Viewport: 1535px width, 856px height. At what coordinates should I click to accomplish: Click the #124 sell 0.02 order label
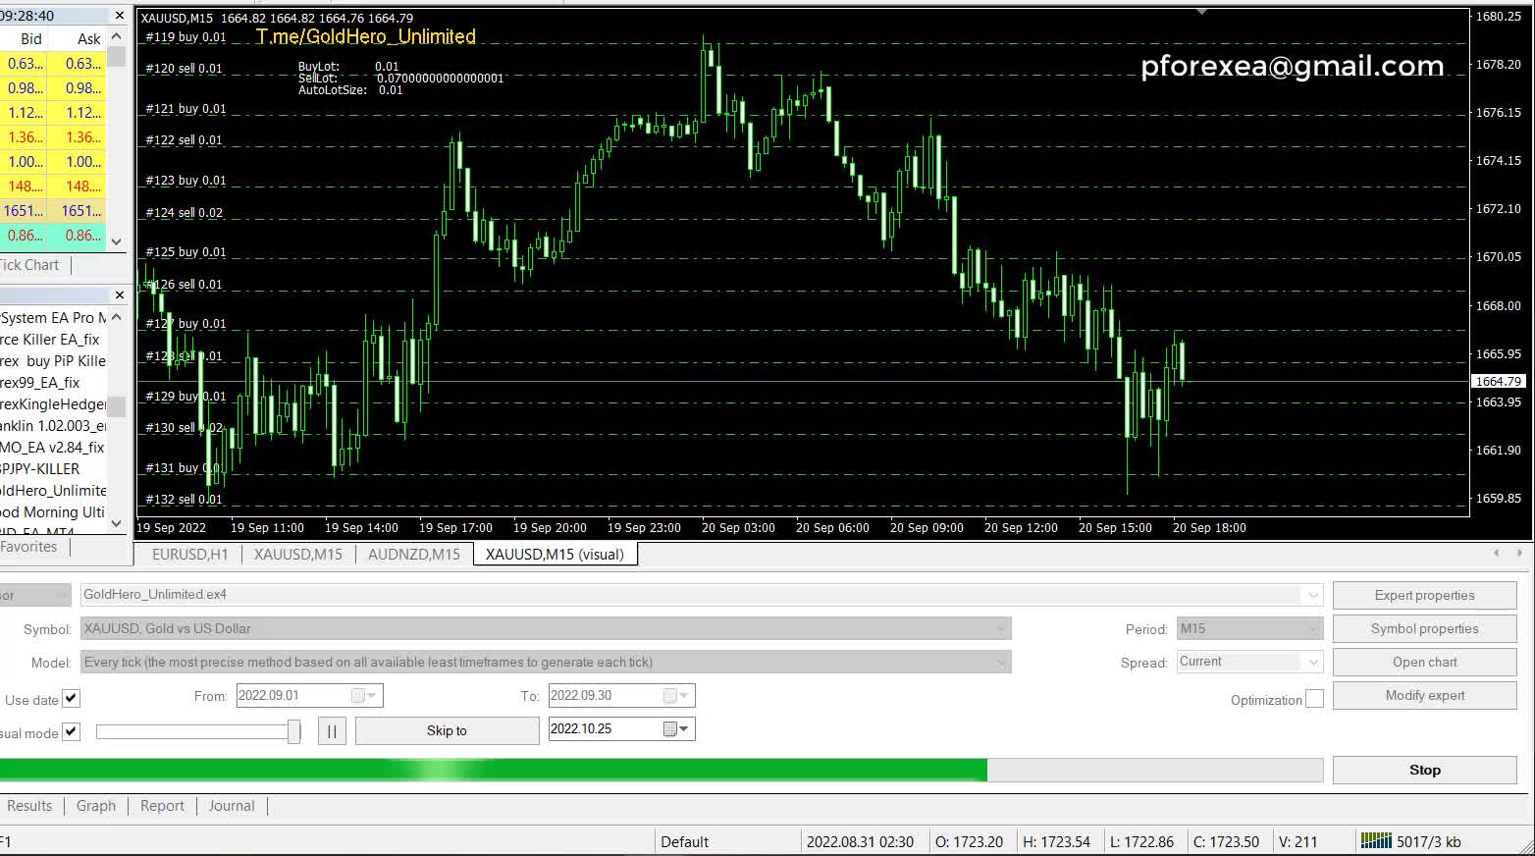click(184, 212)
